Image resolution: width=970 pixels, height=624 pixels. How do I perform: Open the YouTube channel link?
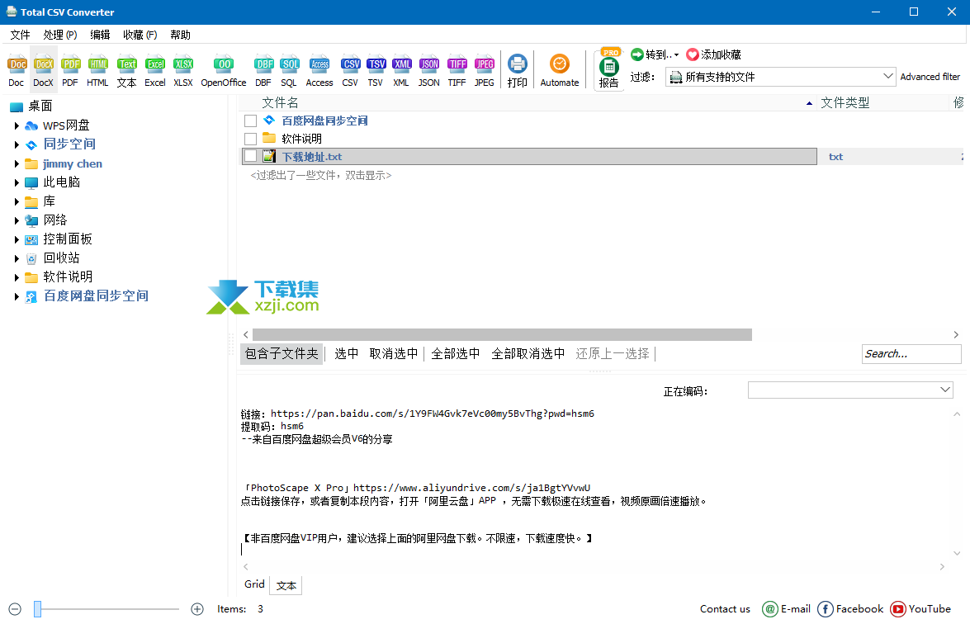(920, 609)
